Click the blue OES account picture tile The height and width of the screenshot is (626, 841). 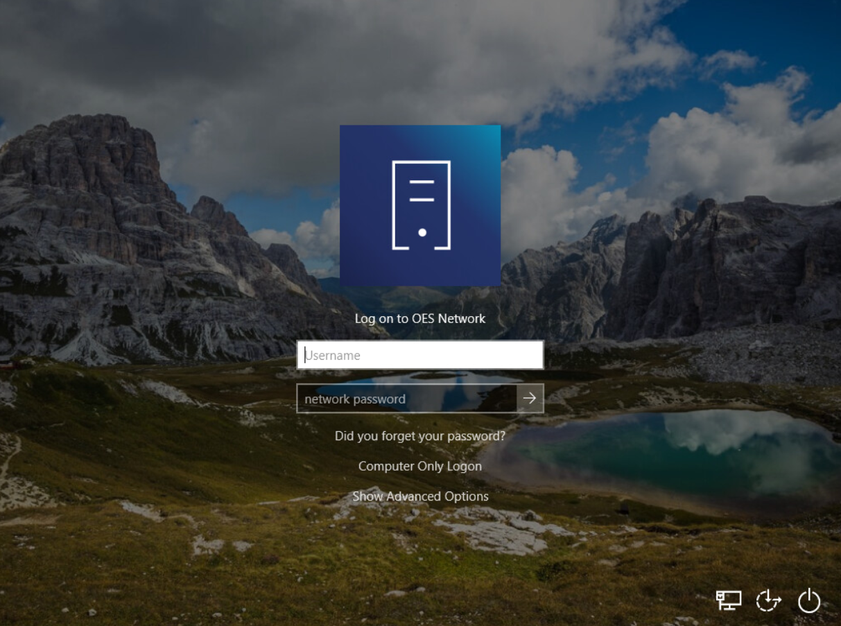(x=420, y=205)
